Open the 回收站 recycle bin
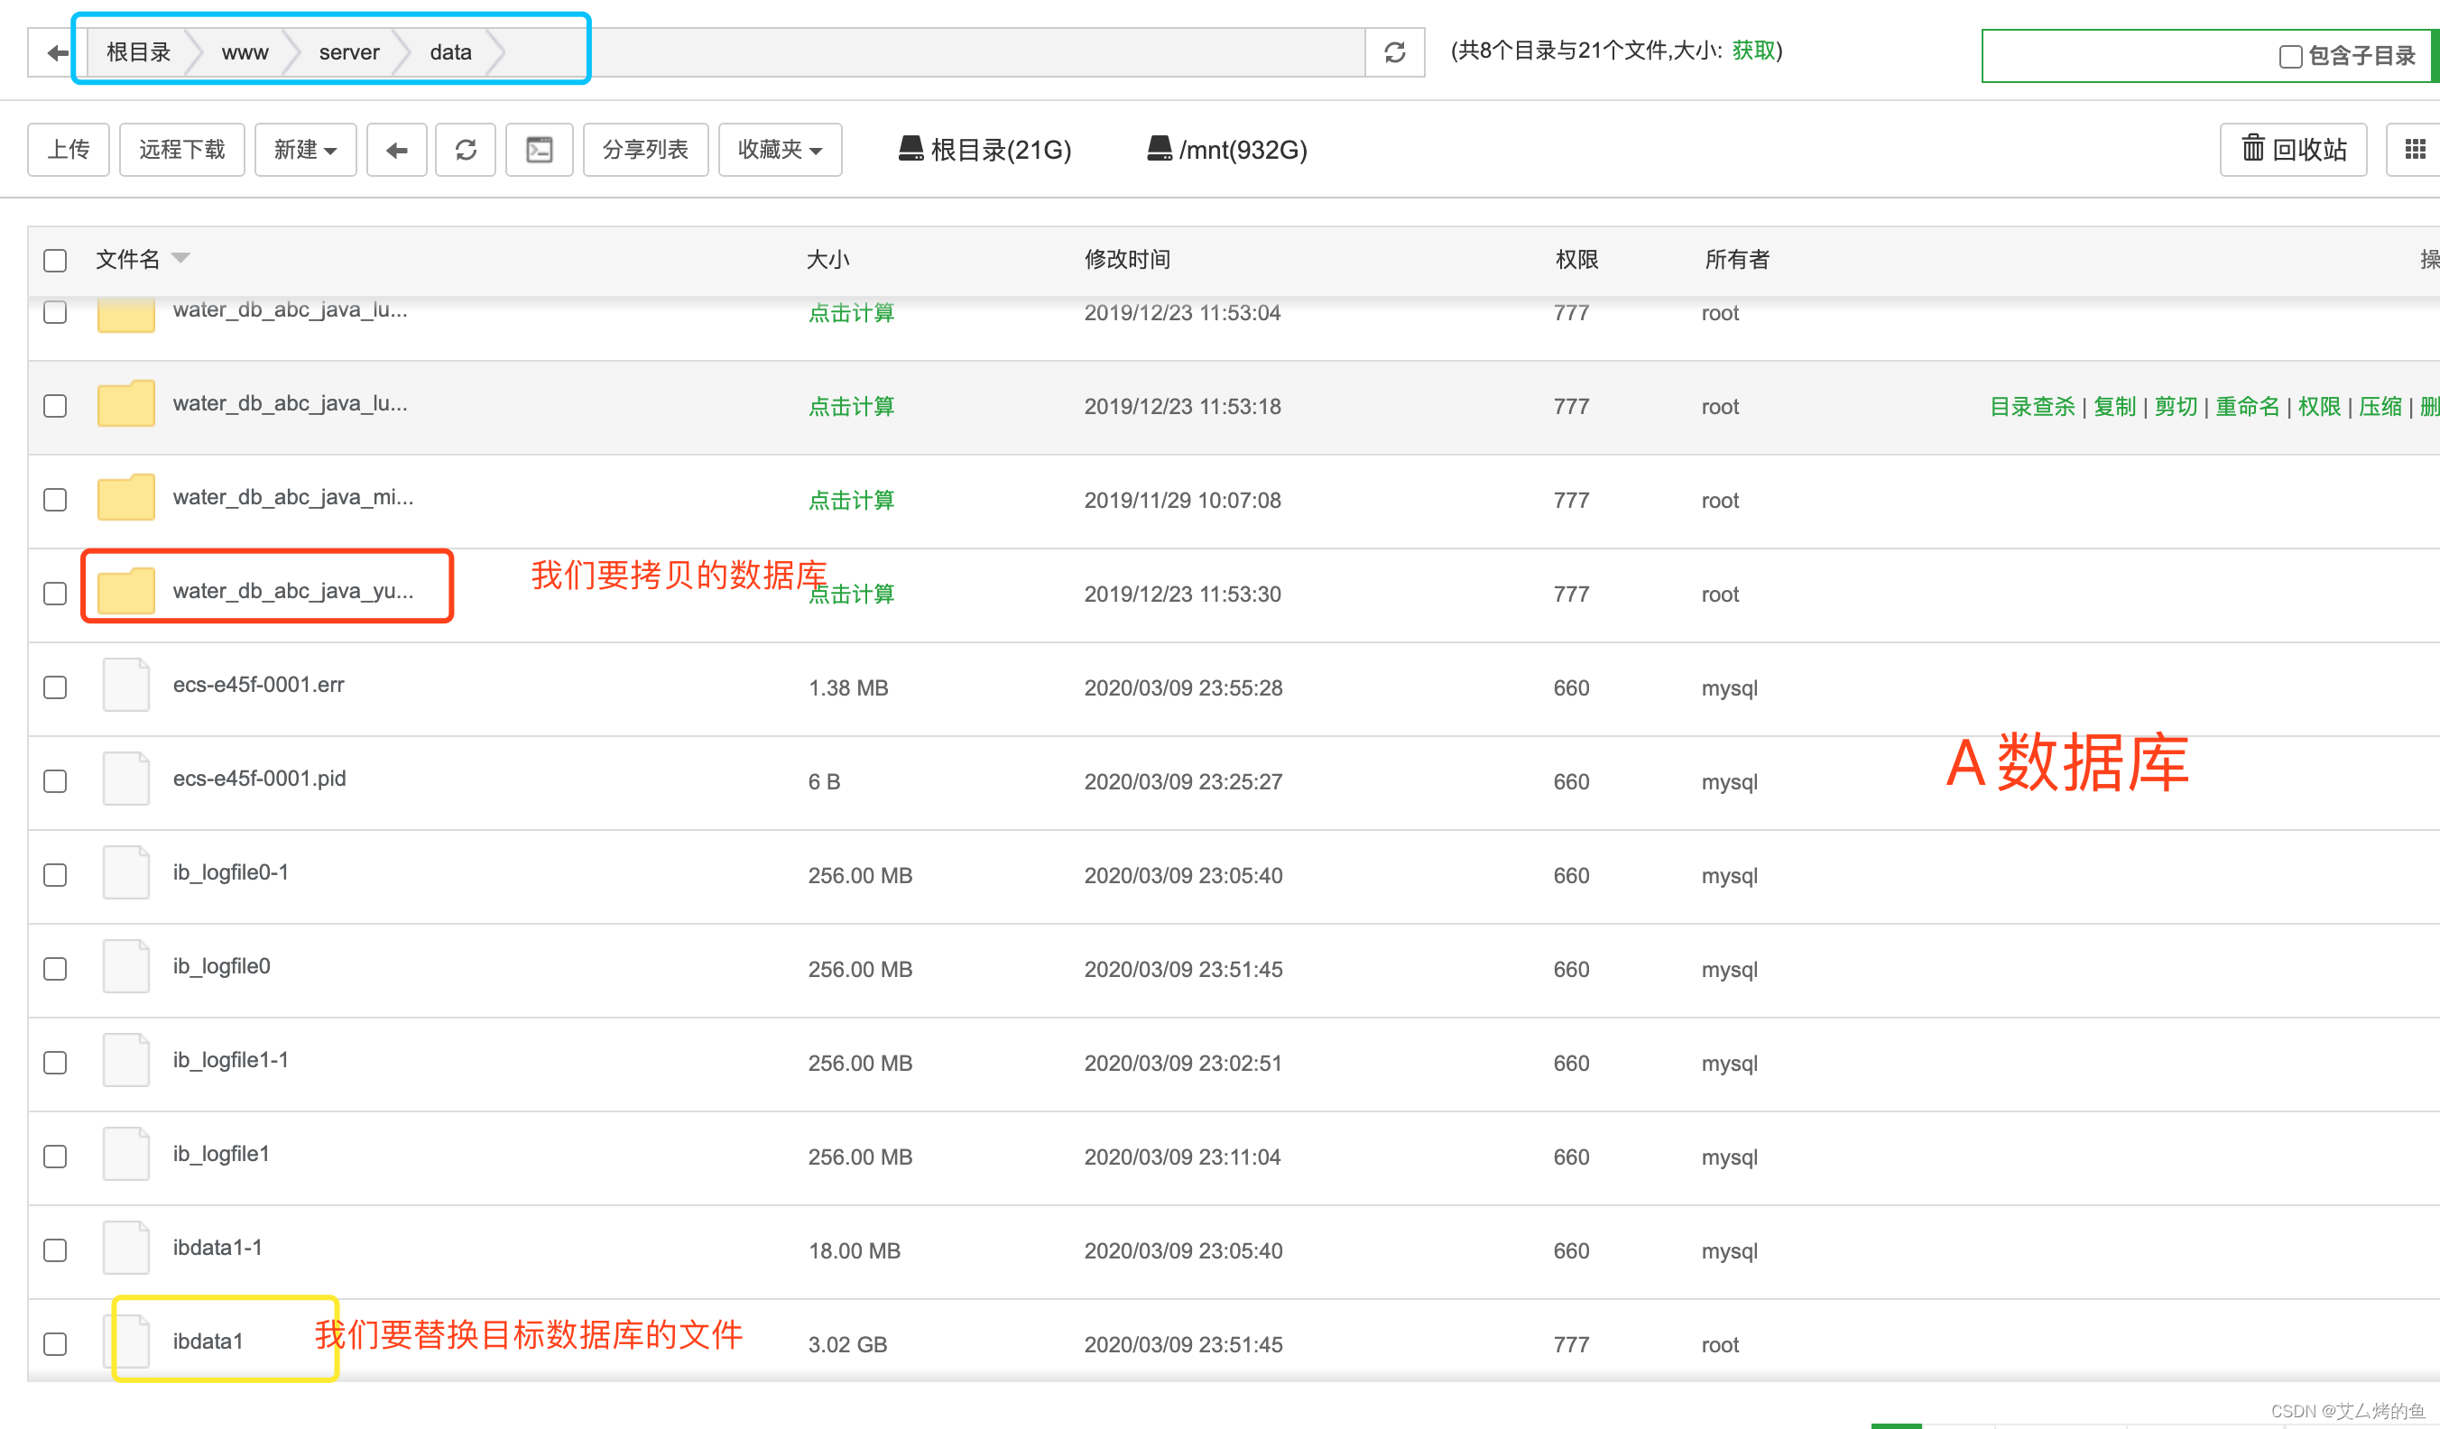This screenshot has width=2440, height=1429. 2293,149
